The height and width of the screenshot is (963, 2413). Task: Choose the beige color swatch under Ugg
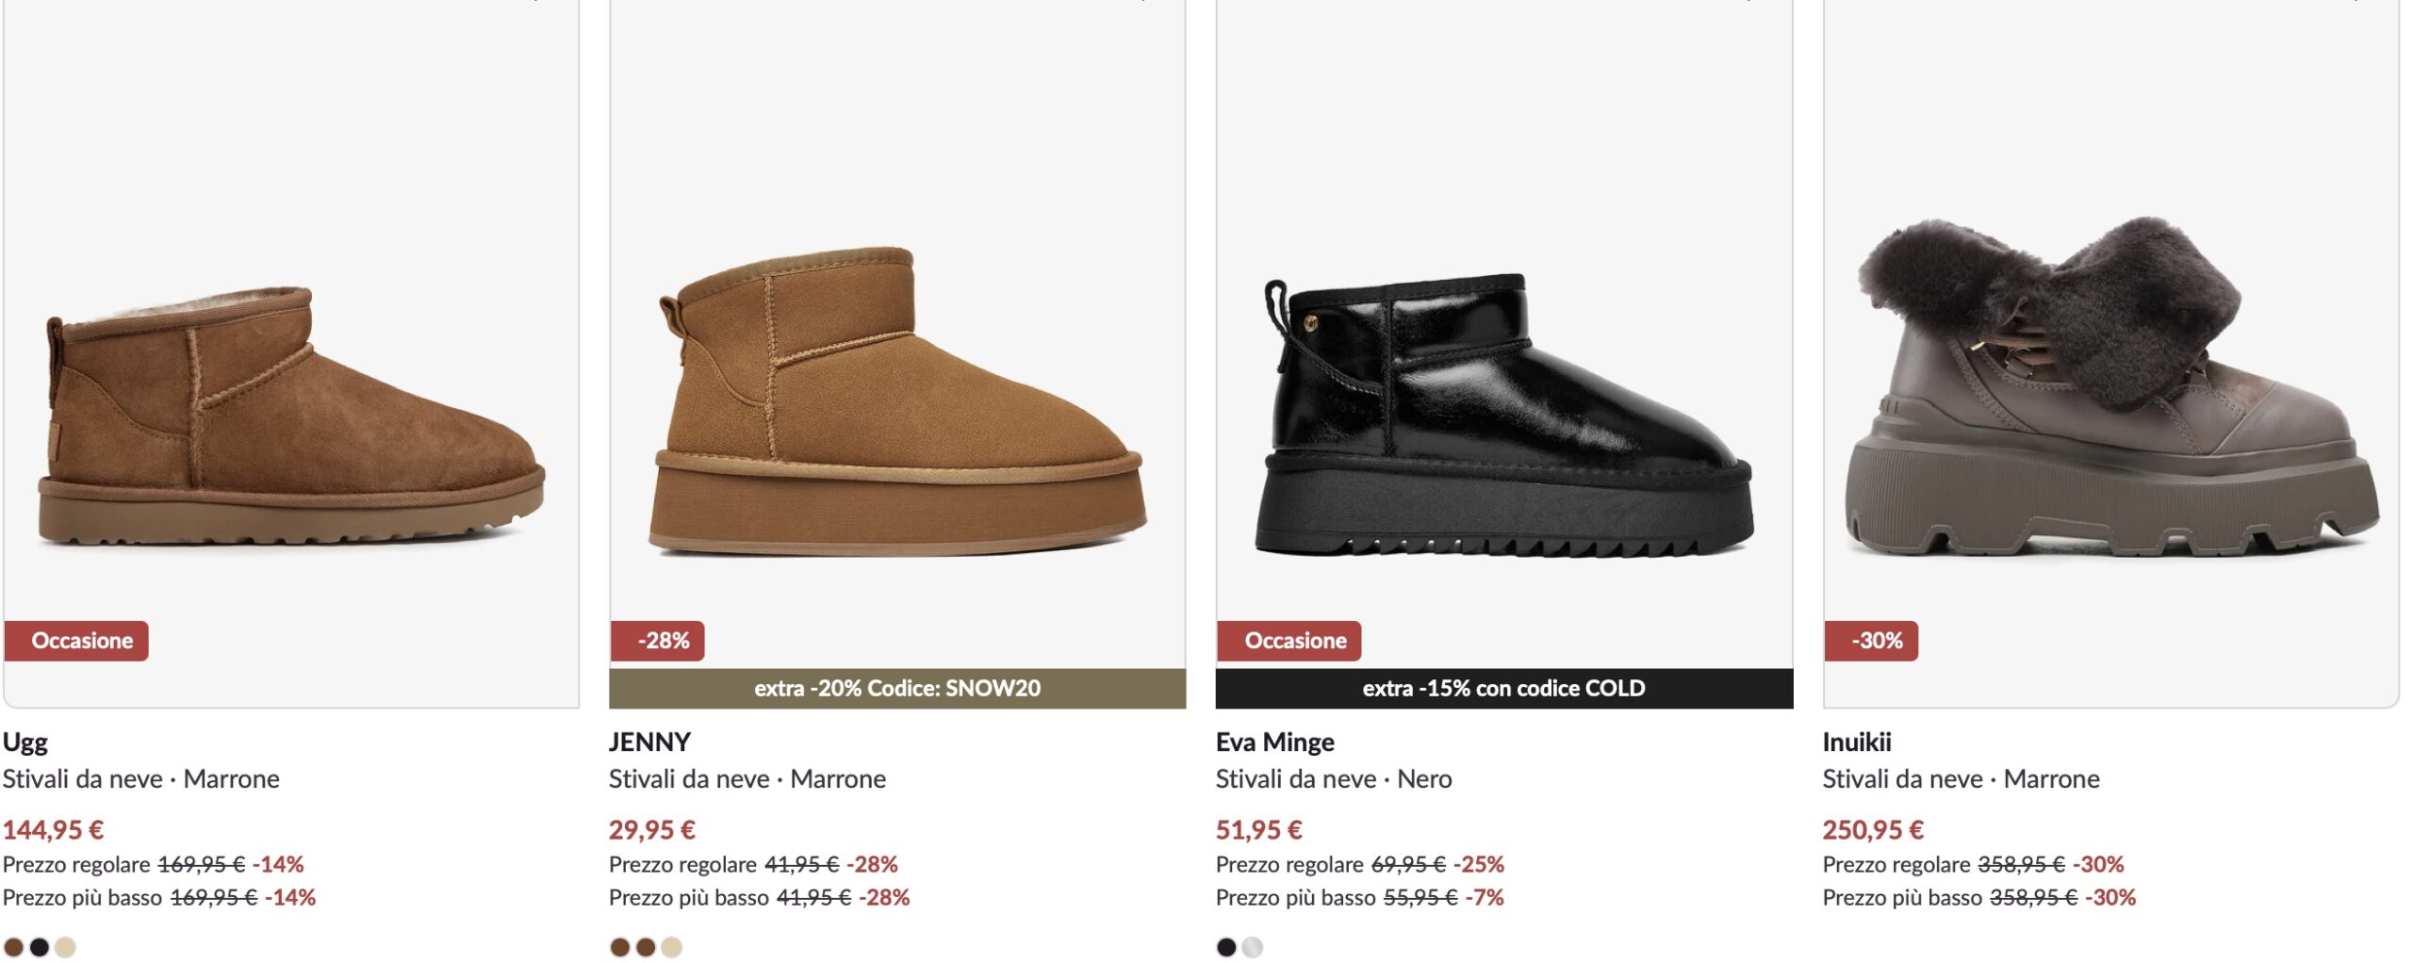point(65,947)
